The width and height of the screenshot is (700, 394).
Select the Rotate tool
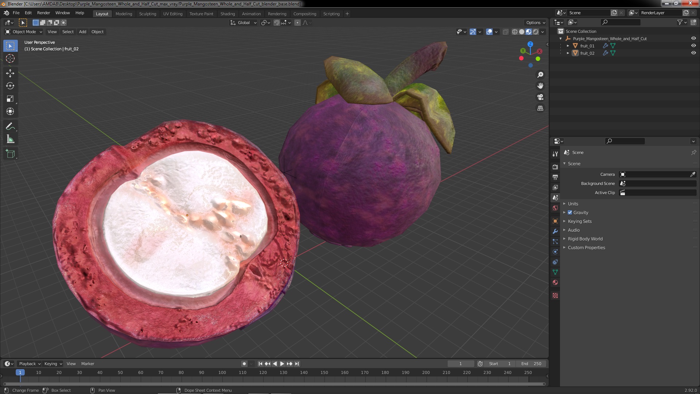10,86
